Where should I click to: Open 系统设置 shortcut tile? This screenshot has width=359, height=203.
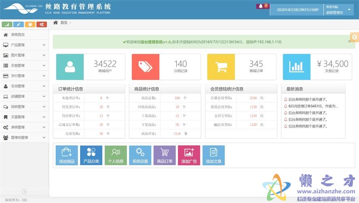click(x=140, y=155)
